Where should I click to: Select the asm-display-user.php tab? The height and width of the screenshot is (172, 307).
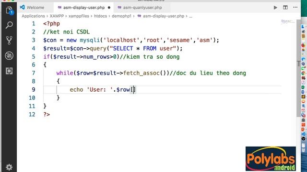tap(83, 8)
